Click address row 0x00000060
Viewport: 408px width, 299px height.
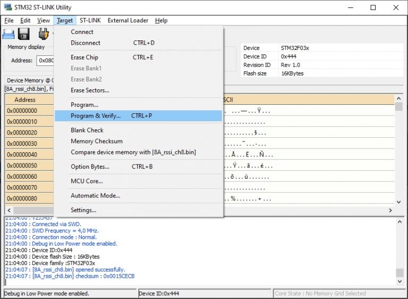pos(29,177)
